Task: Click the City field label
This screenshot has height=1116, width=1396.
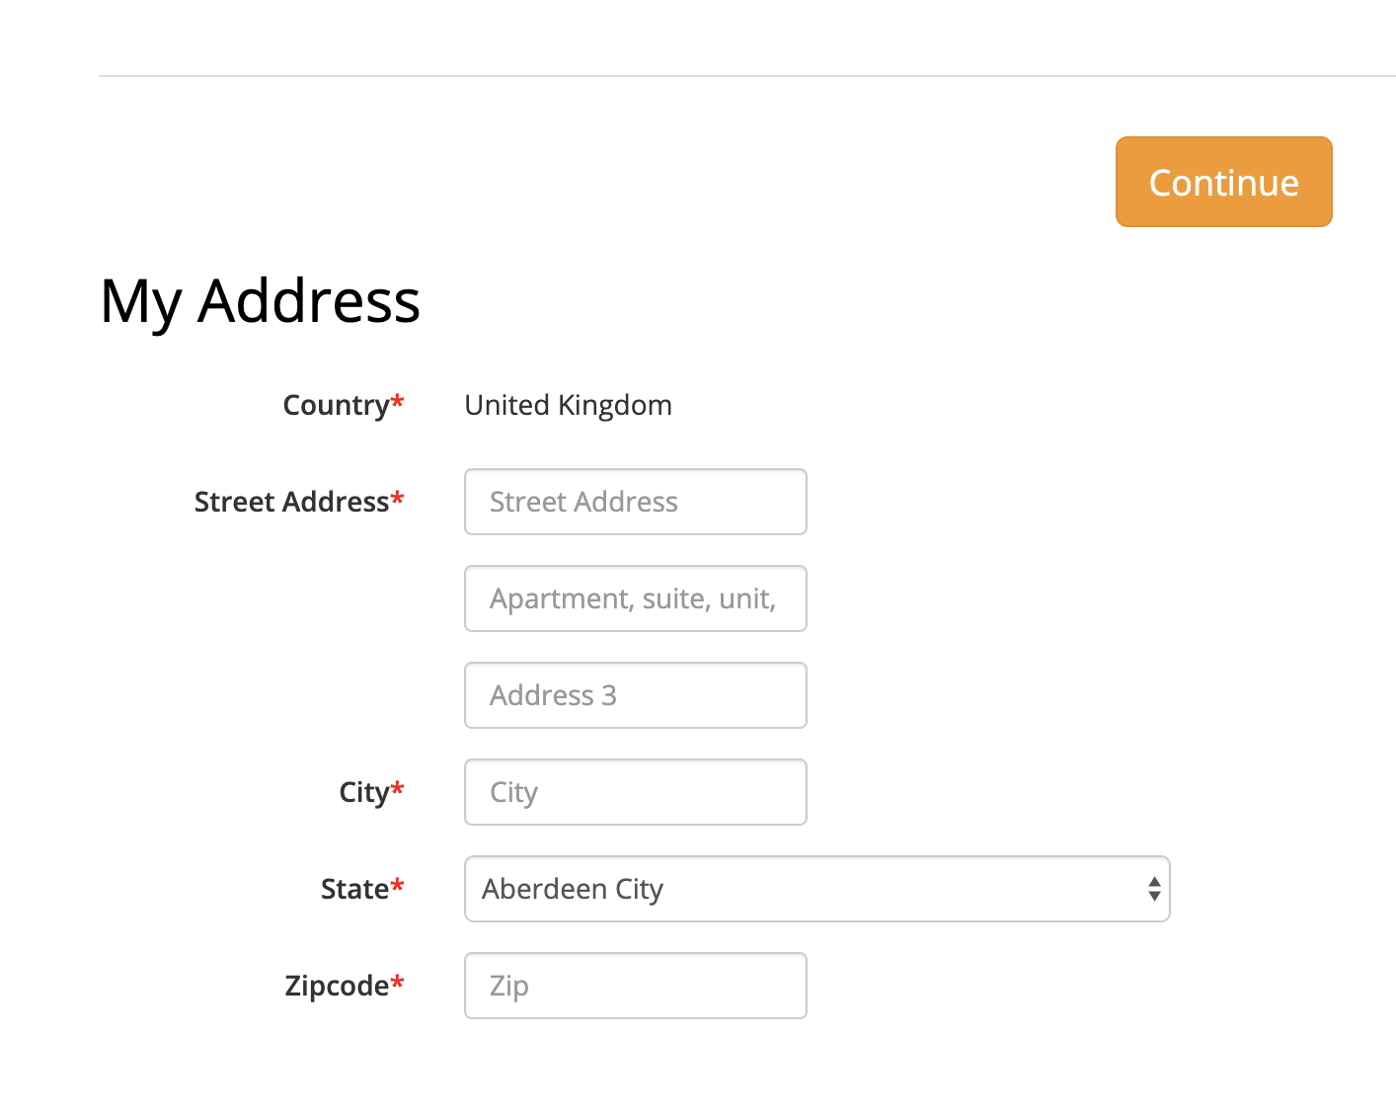Action: pos(363,792)
